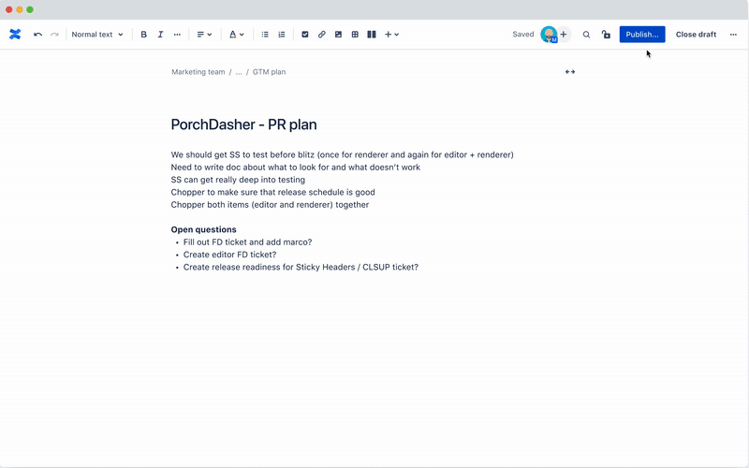Screen dimensions: 749x468
Task: Open page restrictions lock icon
Action: [606, 35]
